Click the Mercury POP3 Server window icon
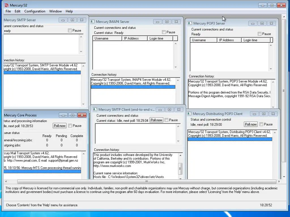The image size is (290, 217). [190, 23]
